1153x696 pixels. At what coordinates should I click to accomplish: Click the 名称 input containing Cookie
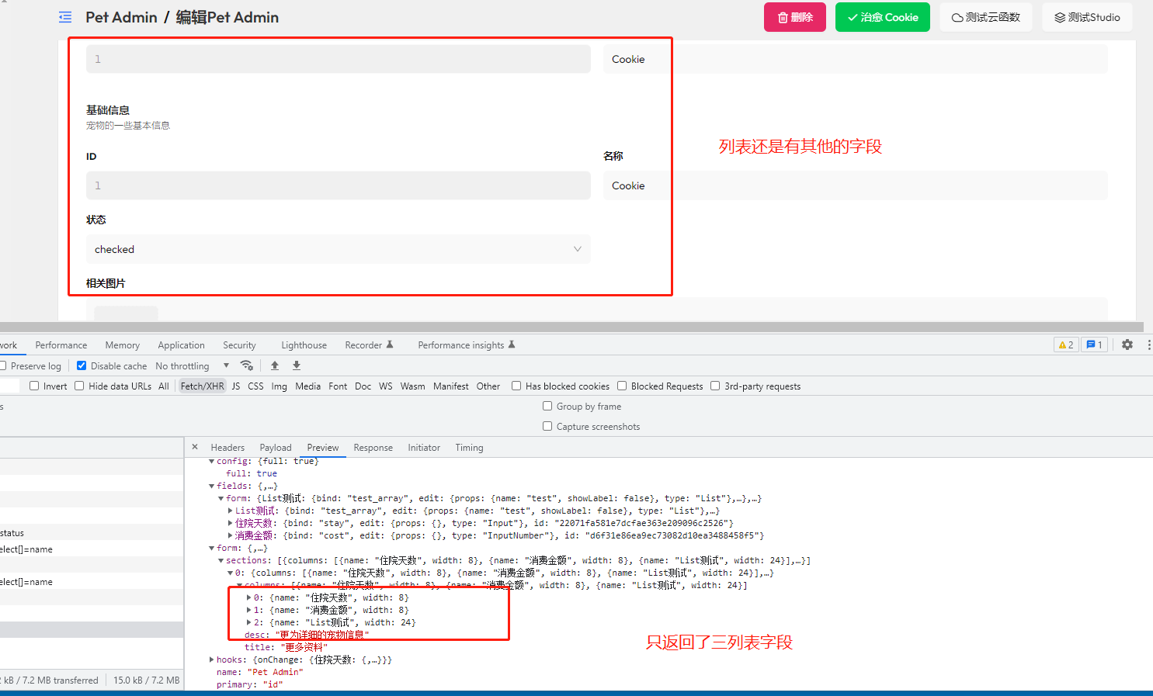(x=855, y=185)
